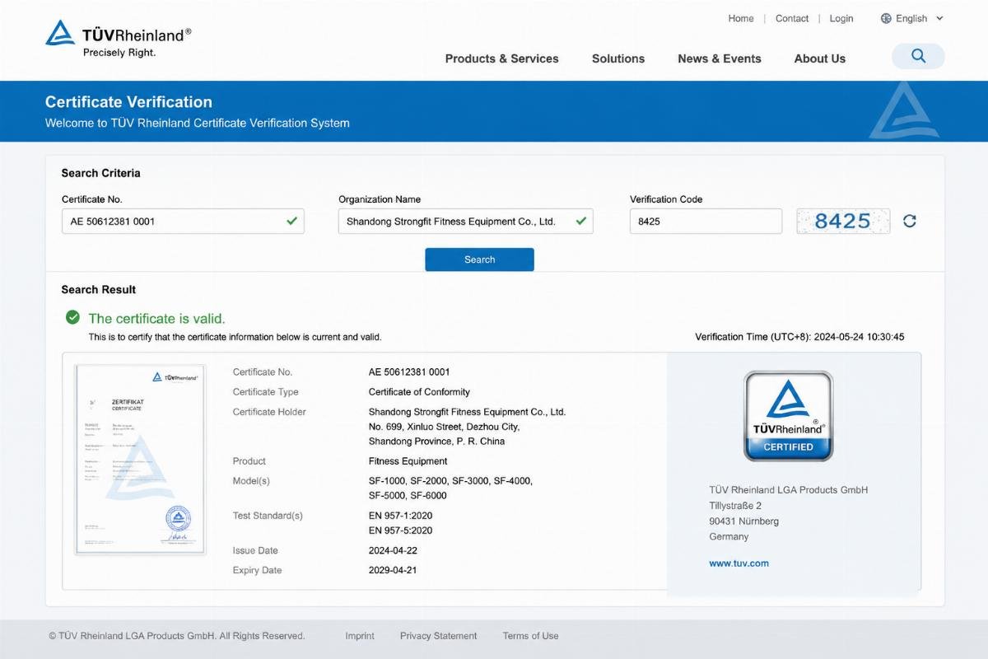Open the Solutions menu

tap(618, 58)
